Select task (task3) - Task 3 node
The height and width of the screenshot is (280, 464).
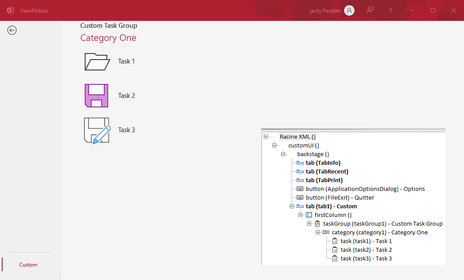366,259
